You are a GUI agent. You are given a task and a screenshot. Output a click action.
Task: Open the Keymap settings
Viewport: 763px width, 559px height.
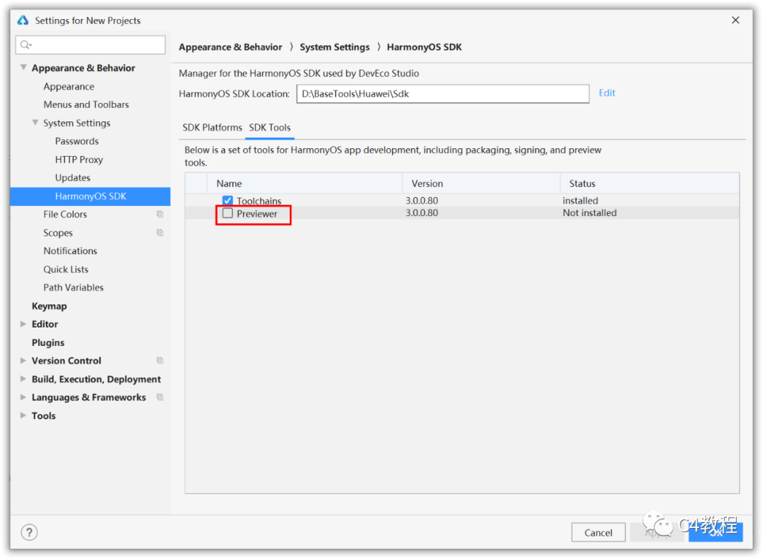(x=49, y=306)
